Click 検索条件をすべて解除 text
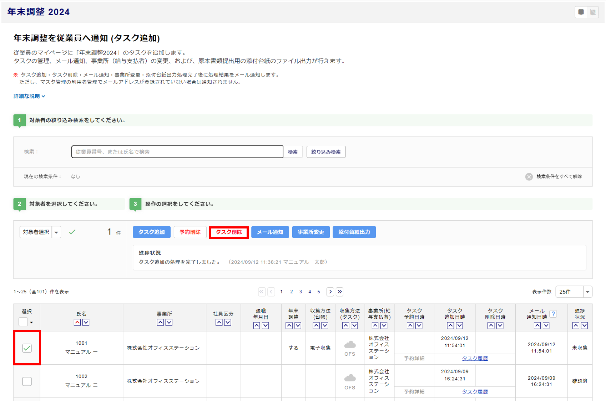This screenshot has width=606, height=401. 559,177
